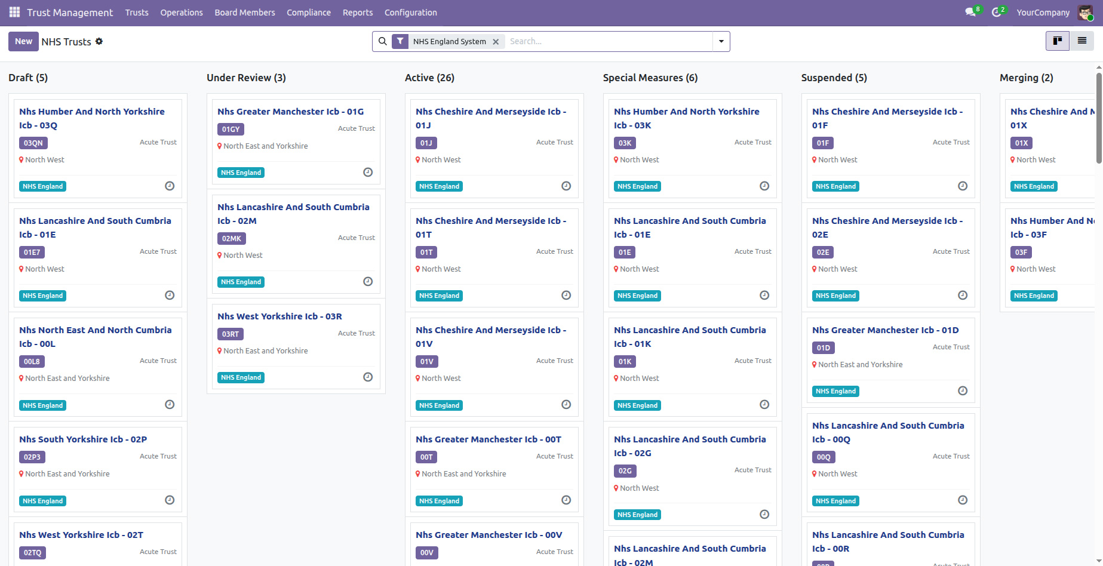The width and height of the screenshot is (1103, 566).
Task: Click the Draft (5) column header
Action: click(x=28, y=78)
